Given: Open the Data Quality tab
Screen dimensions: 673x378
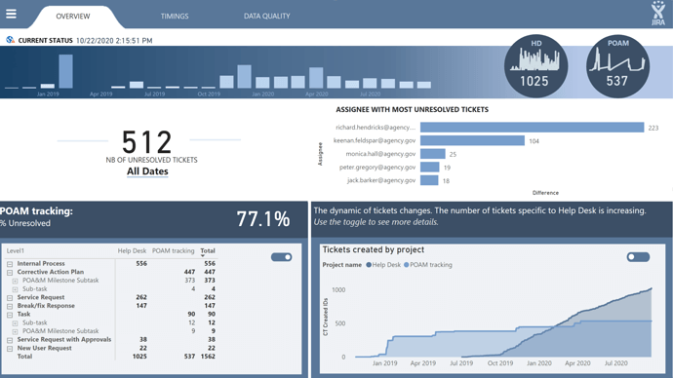Looking at the screenshot, I should click(267, 16).
